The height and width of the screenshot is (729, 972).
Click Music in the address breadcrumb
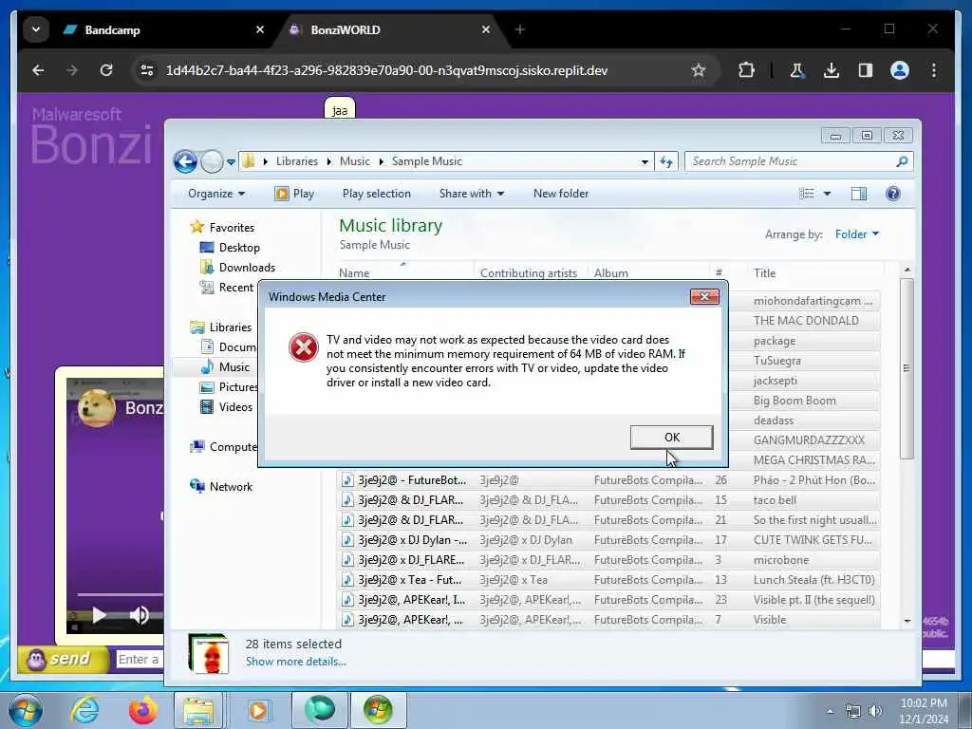(x=354, y=161)
